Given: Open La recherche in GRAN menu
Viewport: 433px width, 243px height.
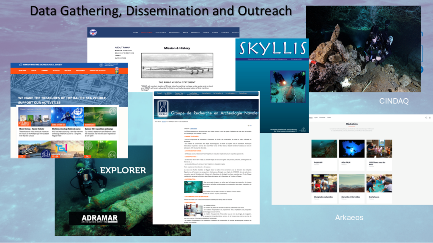Looking at the screenshot, I should tap(206, 93).
